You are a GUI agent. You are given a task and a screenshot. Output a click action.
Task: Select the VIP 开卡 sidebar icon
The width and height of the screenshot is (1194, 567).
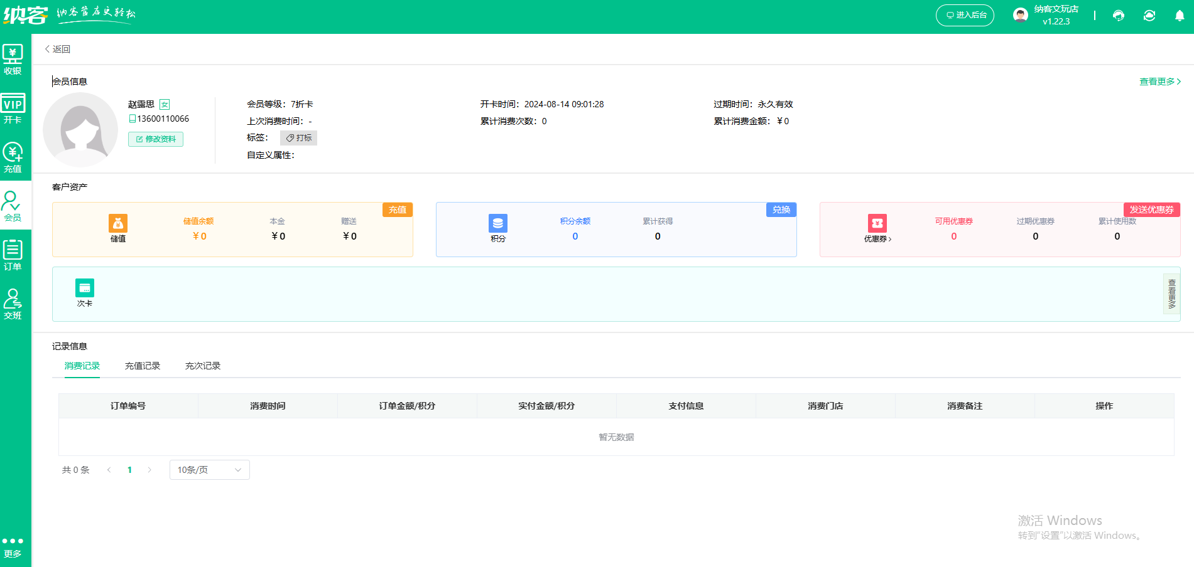coord(13,109)
